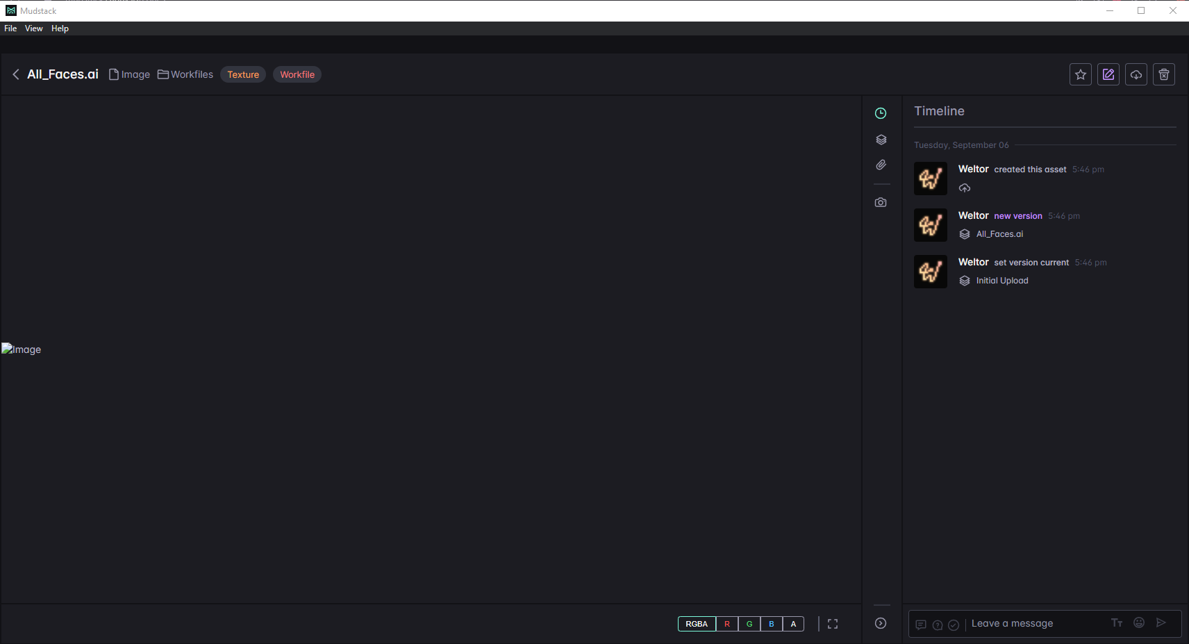Show only the R red channel
This screenshot has width=1189, height=644.
[727, 624]
